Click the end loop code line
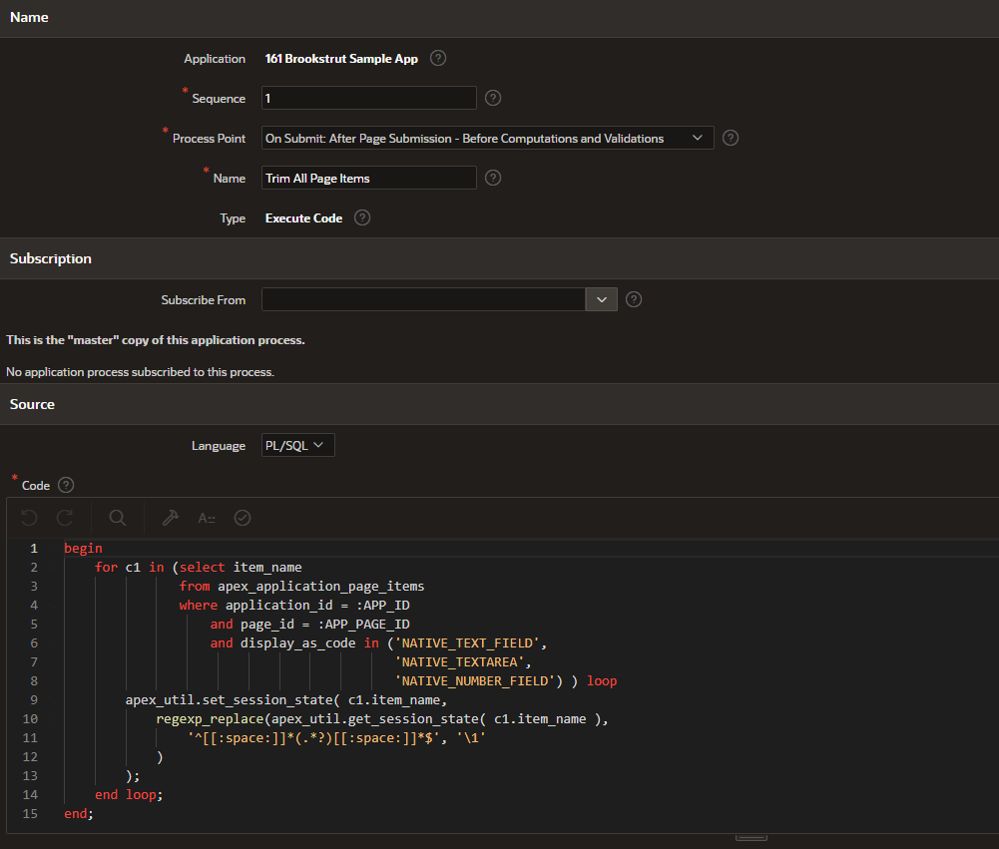The width and height of the screenshot is (999, 849). [129, 795]
